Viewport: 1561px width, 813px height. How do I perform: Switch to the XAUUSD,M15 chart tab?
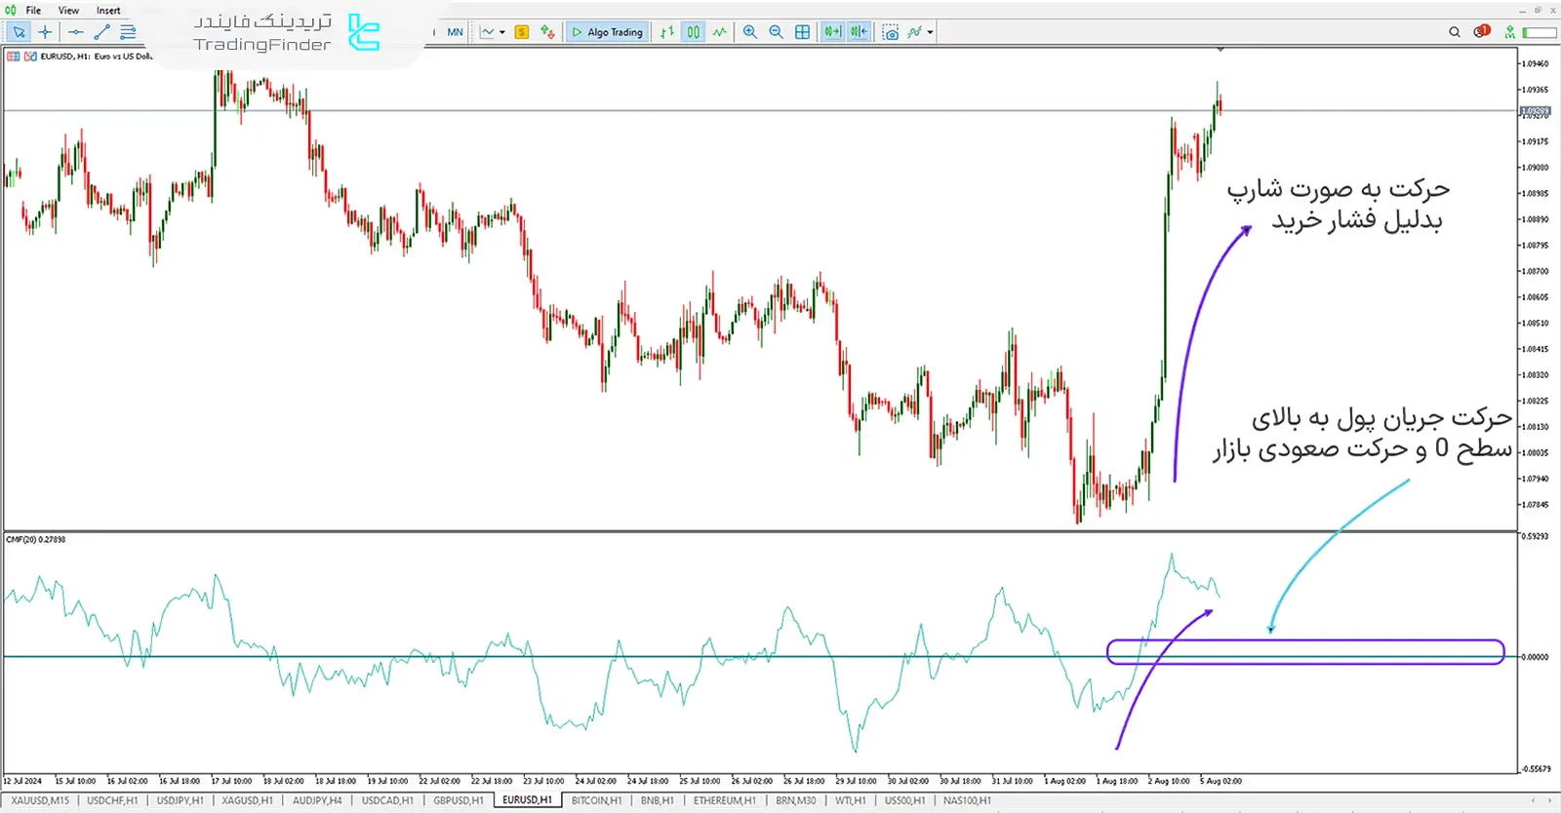(40, 800)
